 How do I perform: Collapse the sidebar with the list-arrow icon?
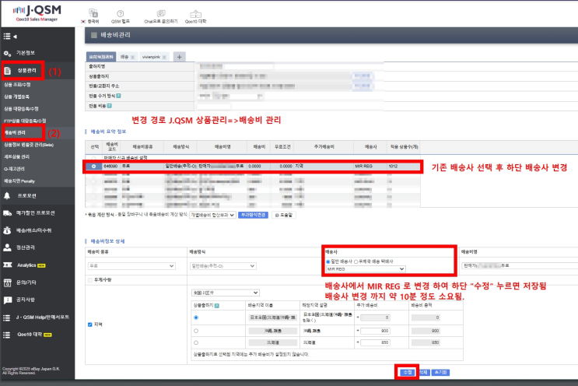(10, 37)
